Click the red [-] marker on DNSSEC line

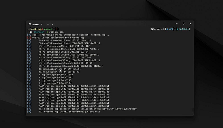click(x=29, y=38)
